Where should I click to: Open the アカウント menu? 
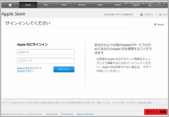(148, 15)
